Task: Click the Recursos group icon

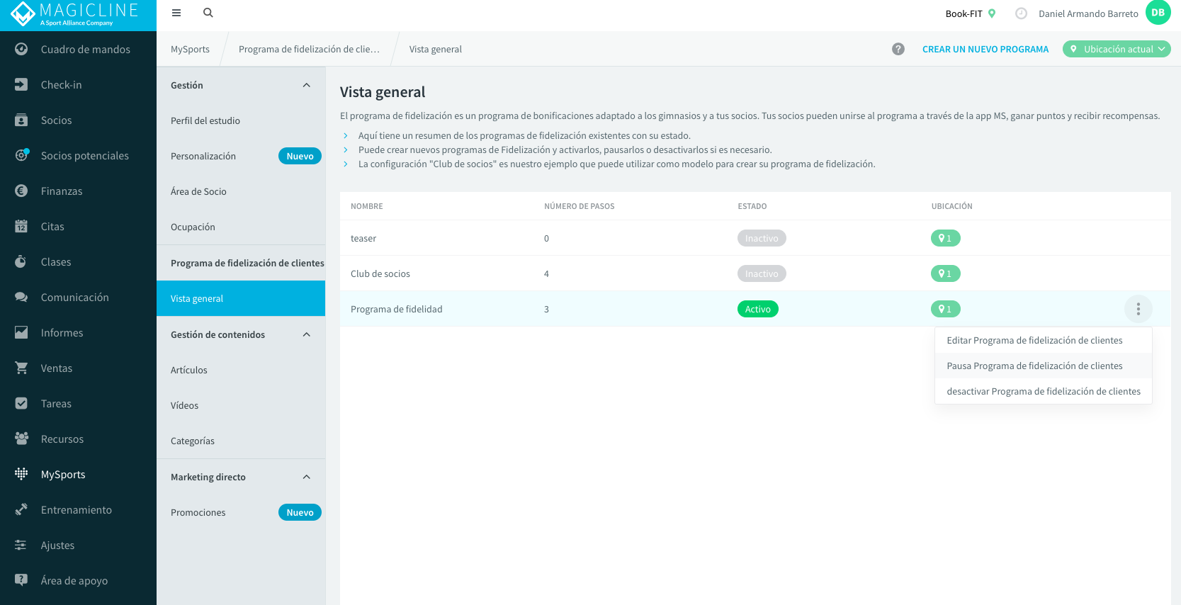Action: click(21, 439)
